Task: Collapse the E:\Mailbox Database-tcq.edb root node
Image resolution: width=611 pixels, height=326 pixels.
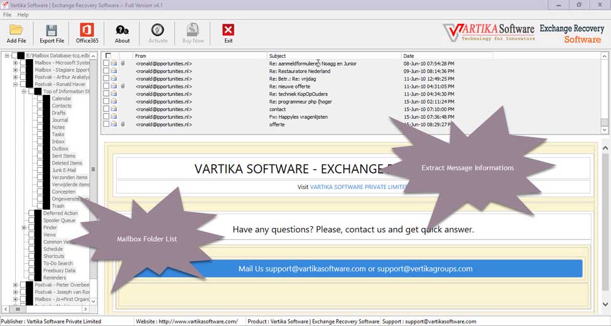Action: coord(7,56)
